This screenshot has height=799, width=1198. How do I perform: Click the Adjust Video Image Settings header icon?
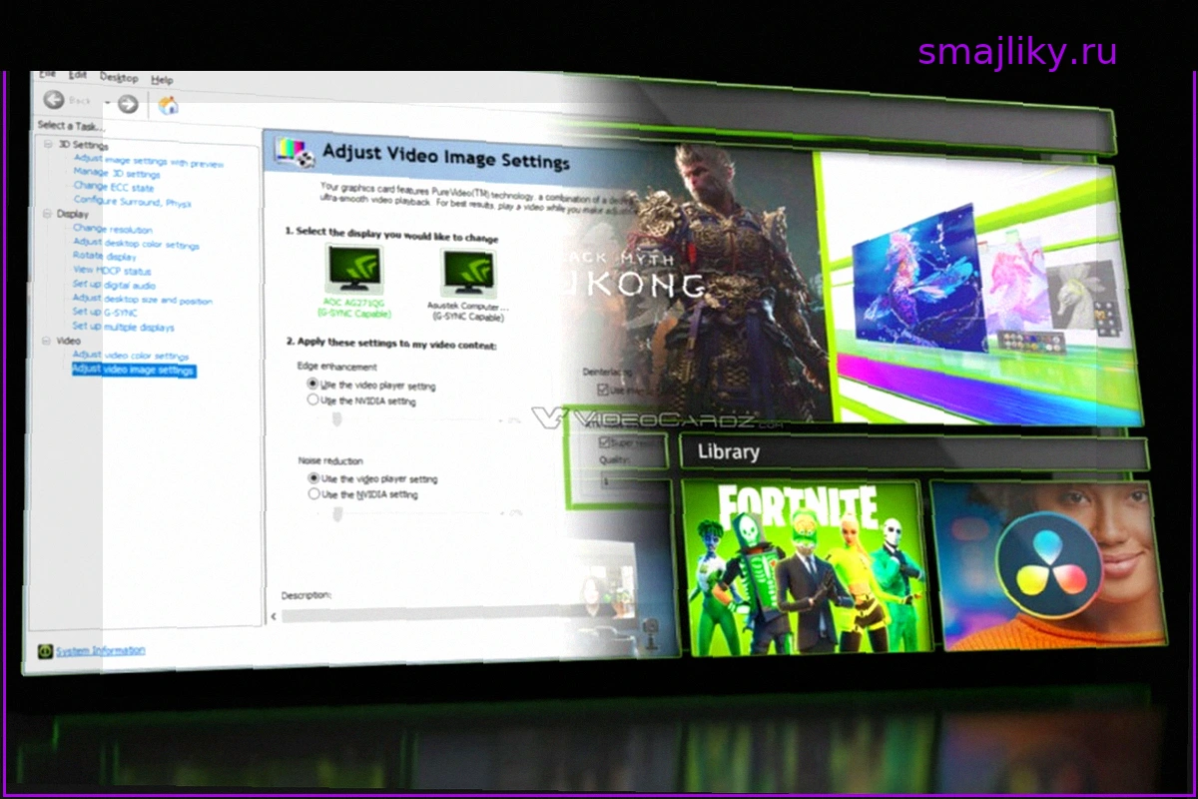click(x=293, y=152)
